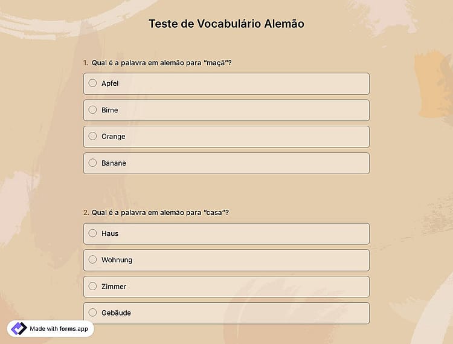Click the Zimmer answer row

pos(226,287)
